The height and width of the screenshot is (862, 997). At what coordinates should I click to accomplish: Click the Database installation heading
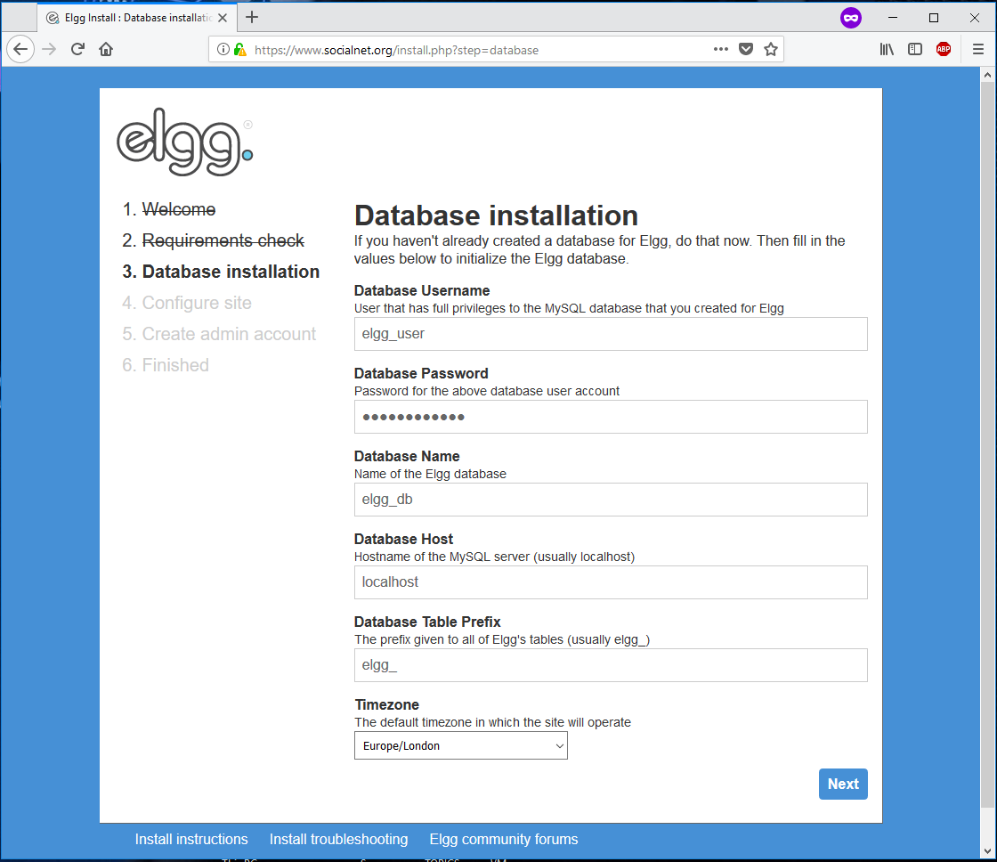[496, 215]
